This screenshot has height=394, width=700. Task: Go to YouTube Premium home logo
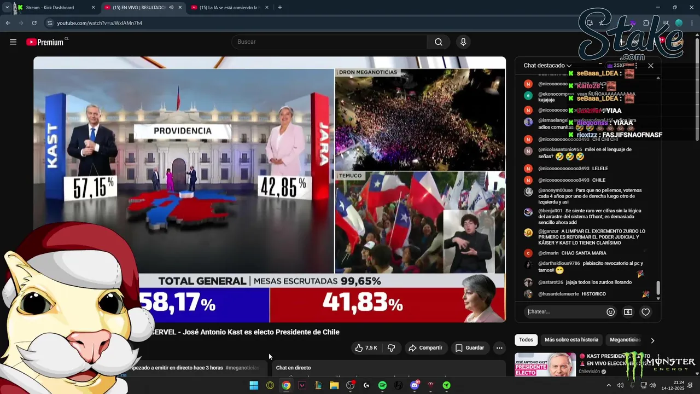click(45, 42)
